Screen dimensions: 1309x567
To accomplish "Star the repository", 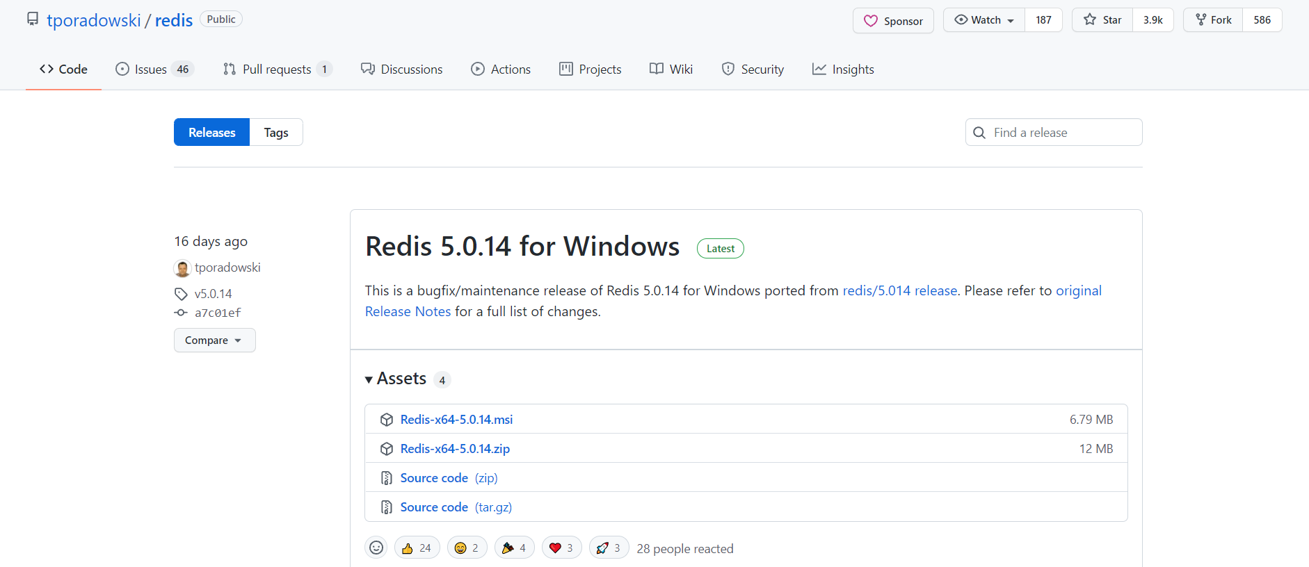I will tap(1102, 20).
